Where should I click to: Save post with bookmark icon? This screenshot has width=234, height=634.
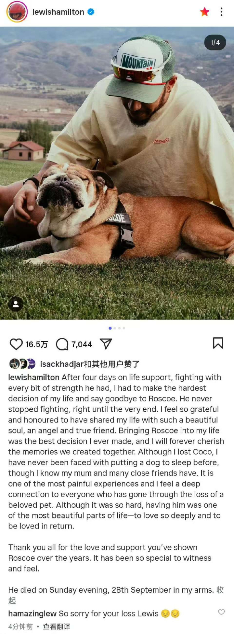[x=218, y=343]
